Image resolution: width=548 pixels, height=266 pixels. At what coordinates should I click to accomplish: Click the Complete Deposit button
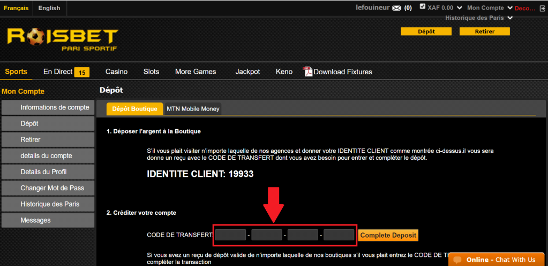(x=388, y=236)
